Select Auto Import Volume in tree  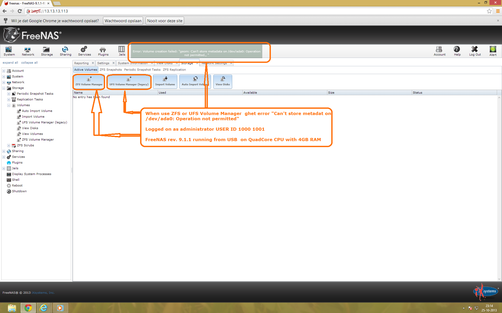click(37, 111)
